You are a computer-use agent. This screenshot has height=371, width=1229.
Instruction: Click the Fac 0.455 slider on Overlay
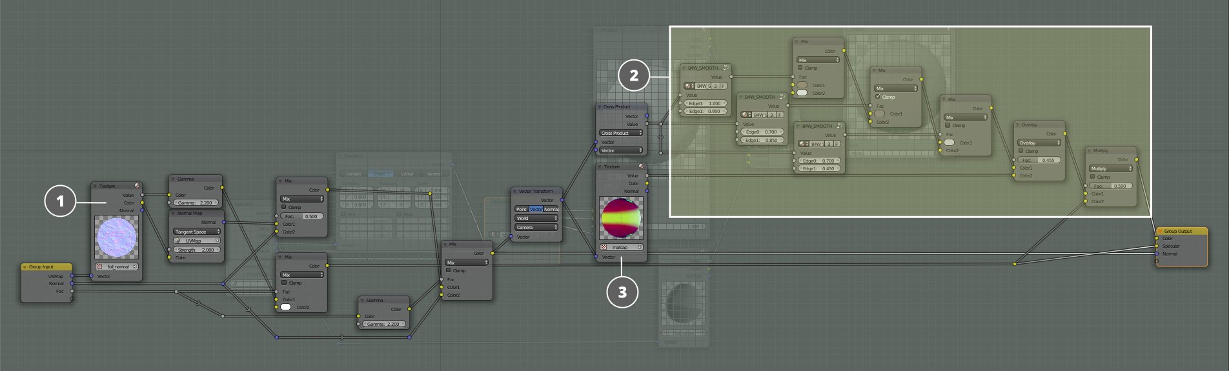pos(1041,160)
